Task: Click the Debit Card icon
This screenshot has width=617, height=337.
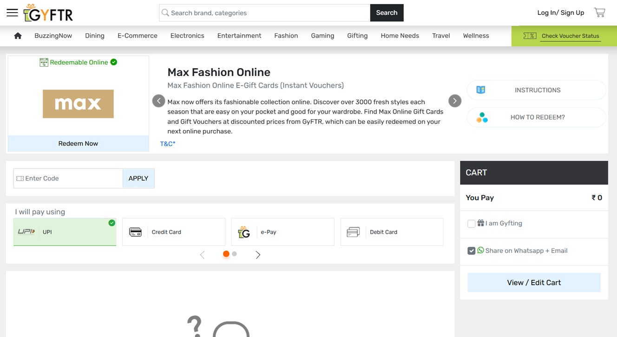Action: coord(353,232)
